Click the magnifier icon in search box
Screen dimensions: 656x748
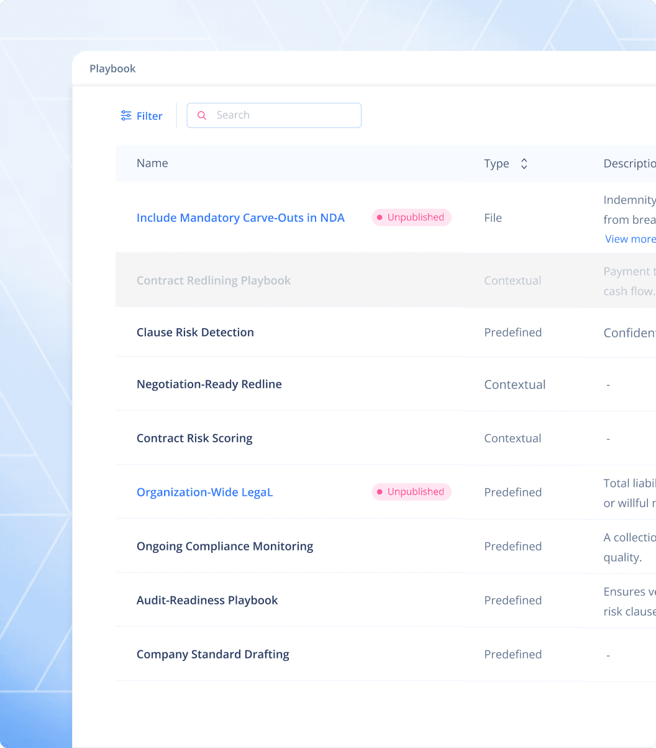(x=201, y=116)
